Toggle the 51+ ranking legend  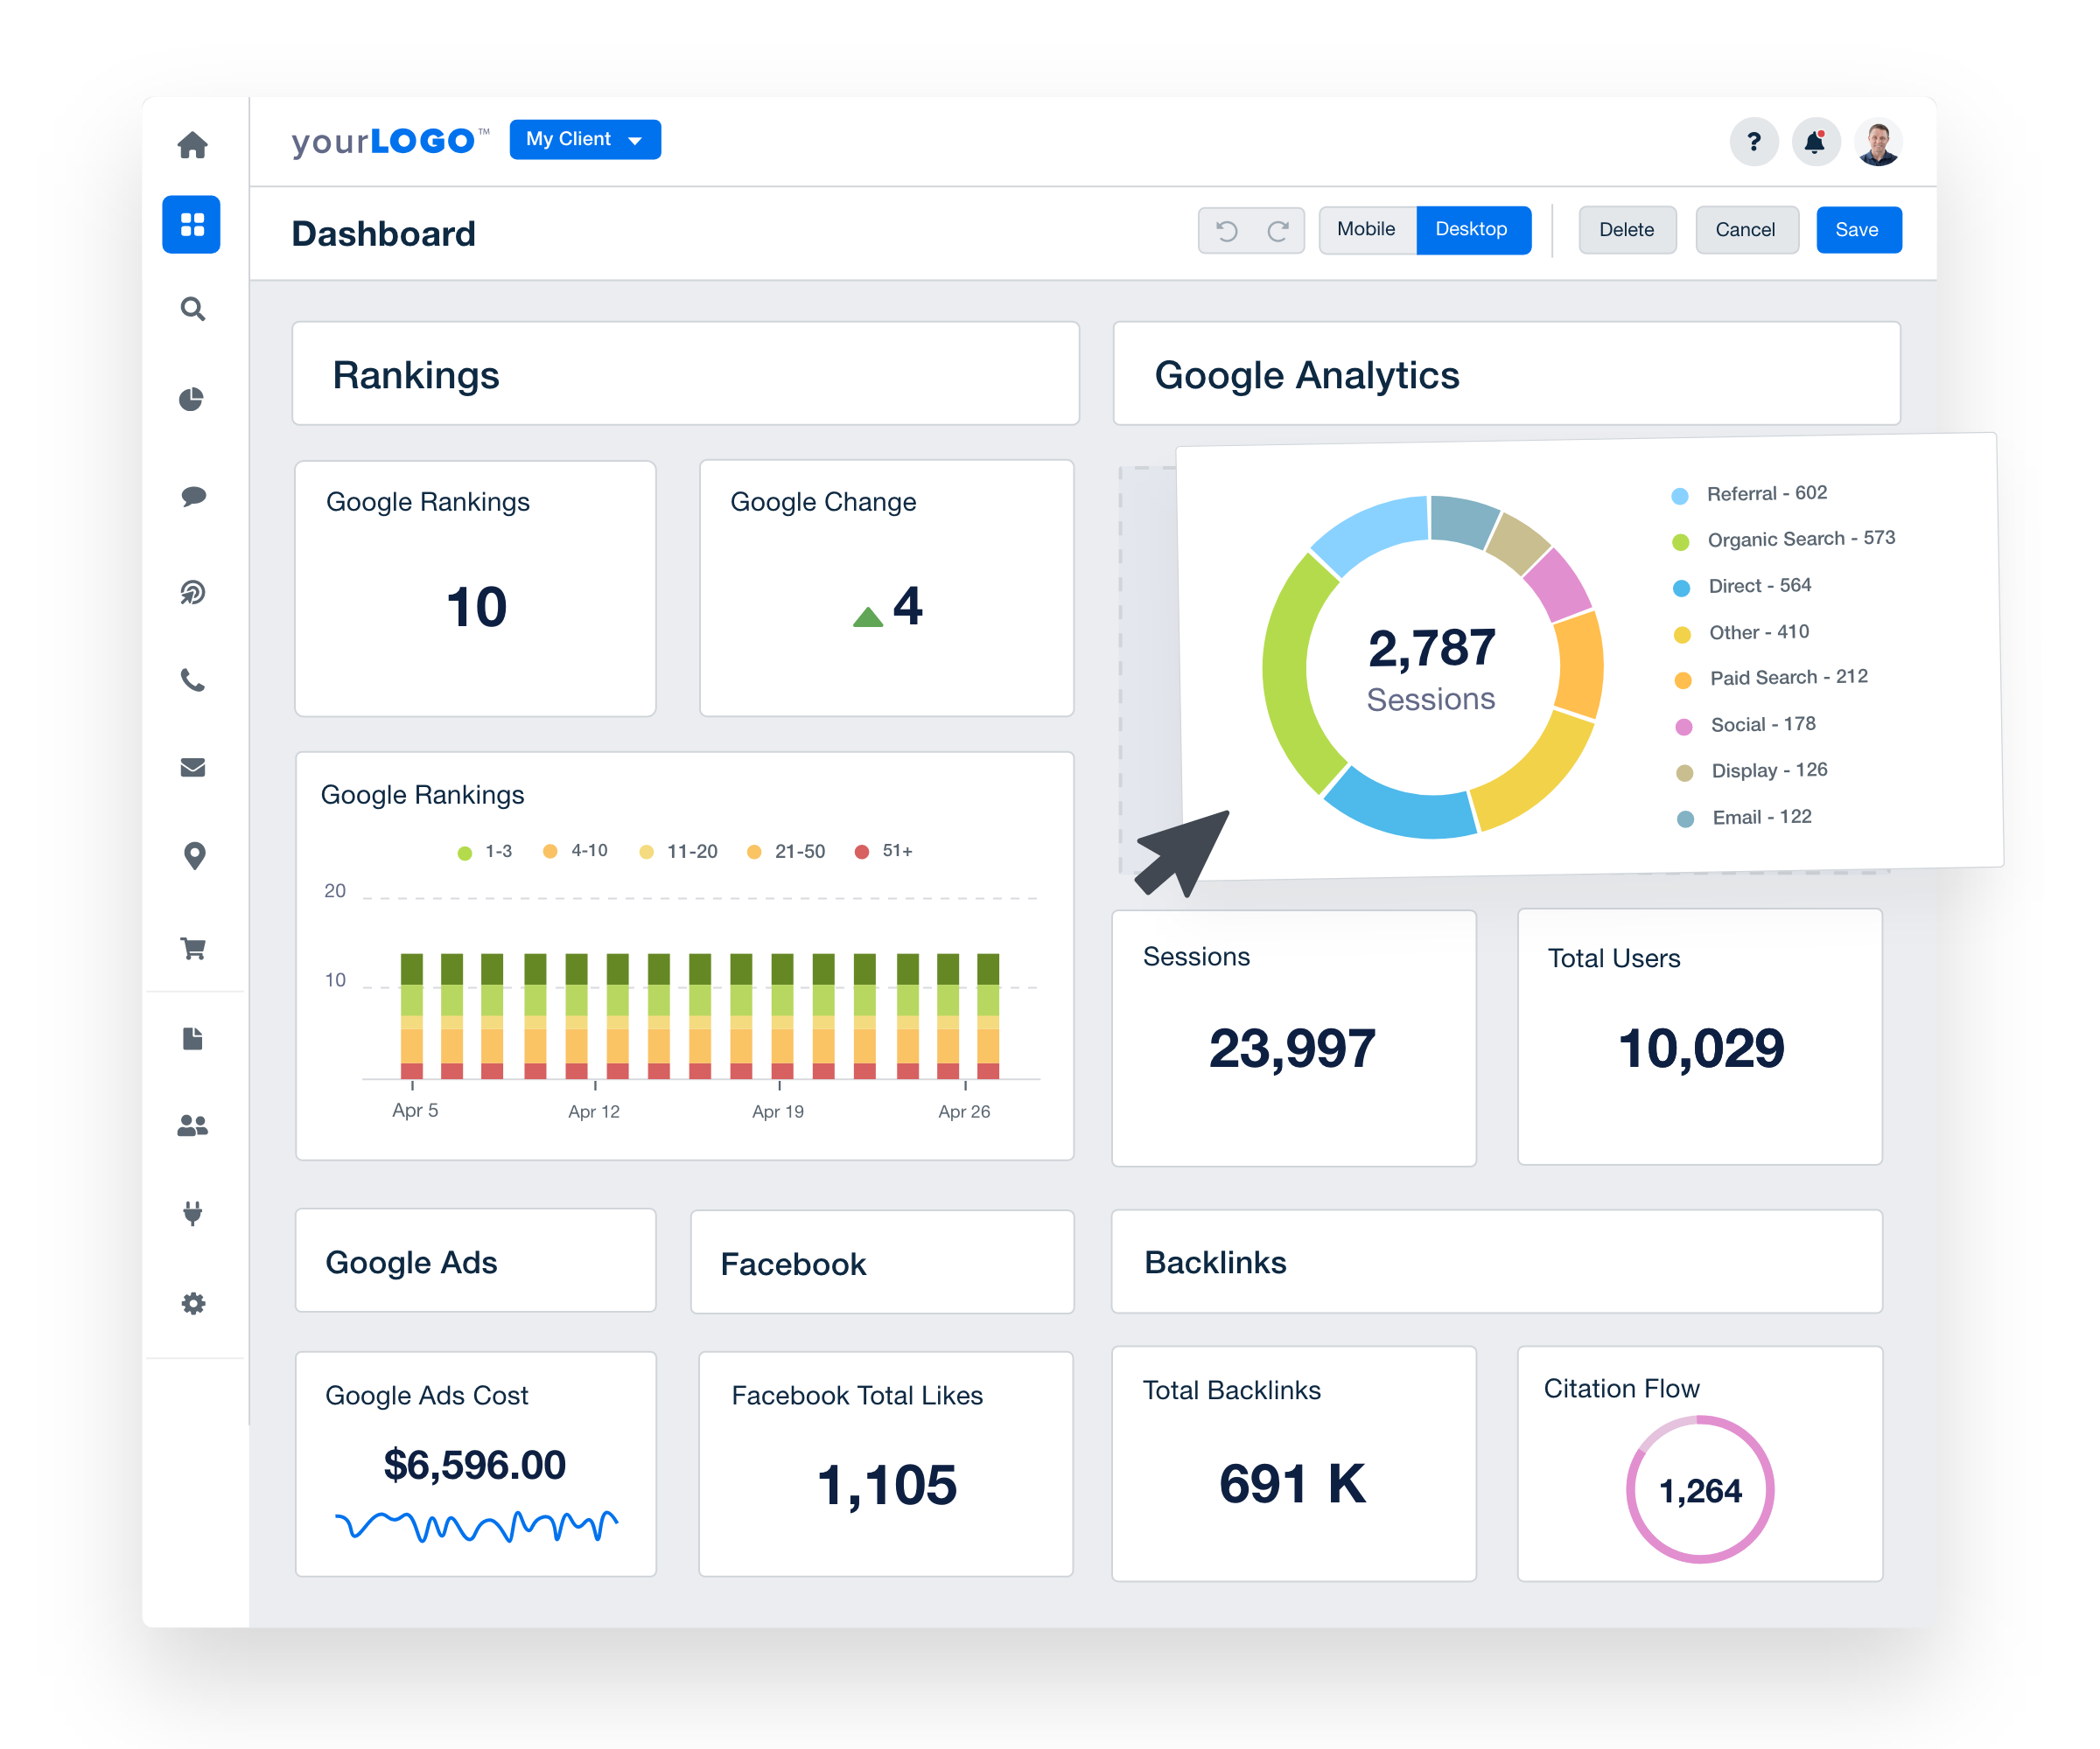(884, 852)
